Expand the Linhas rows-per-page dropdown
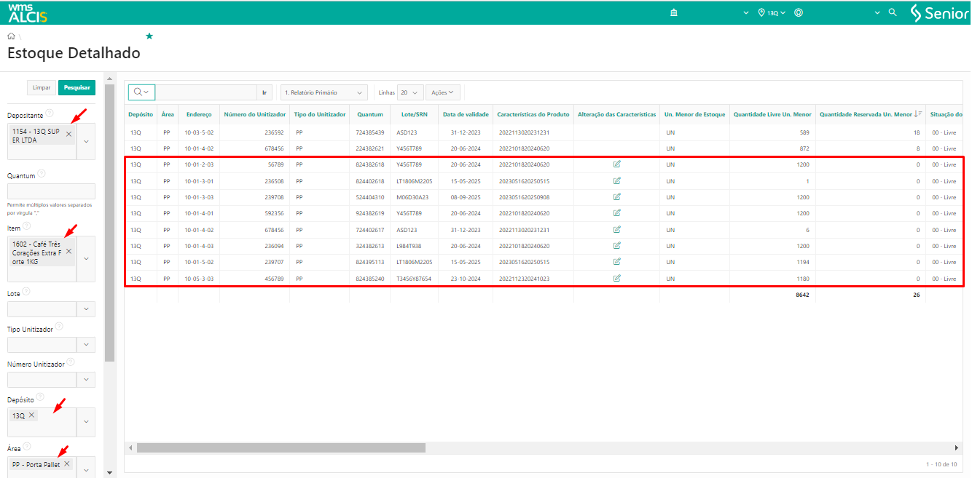The height and width of the screenshot is (478, 972). click(x=410, y=92)
